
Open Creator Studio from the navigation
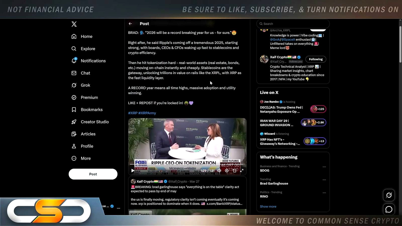95,122
